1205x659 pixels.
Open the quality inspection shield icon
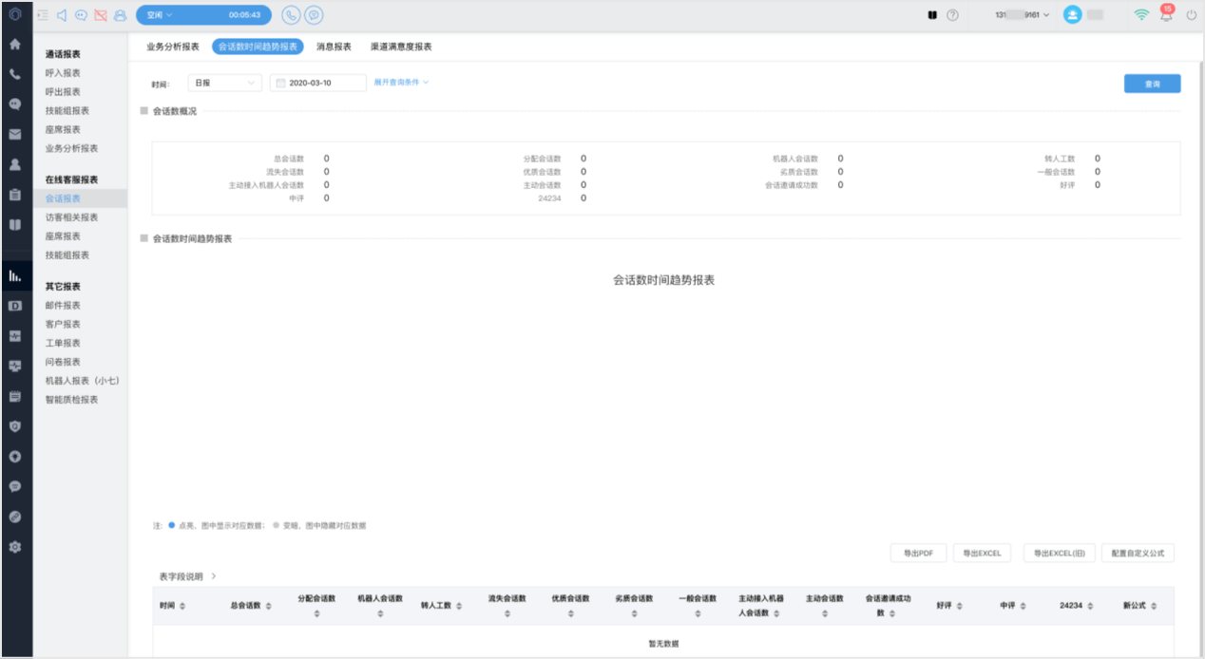tap(14, 426)
